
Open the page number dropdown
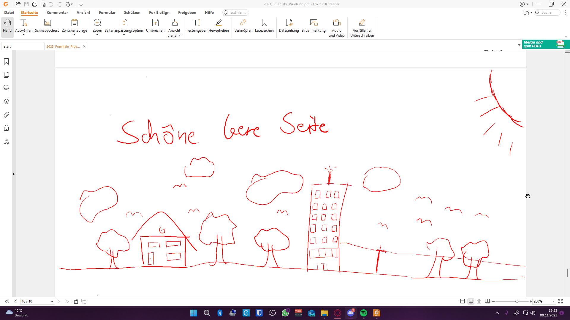click(52, 302)
